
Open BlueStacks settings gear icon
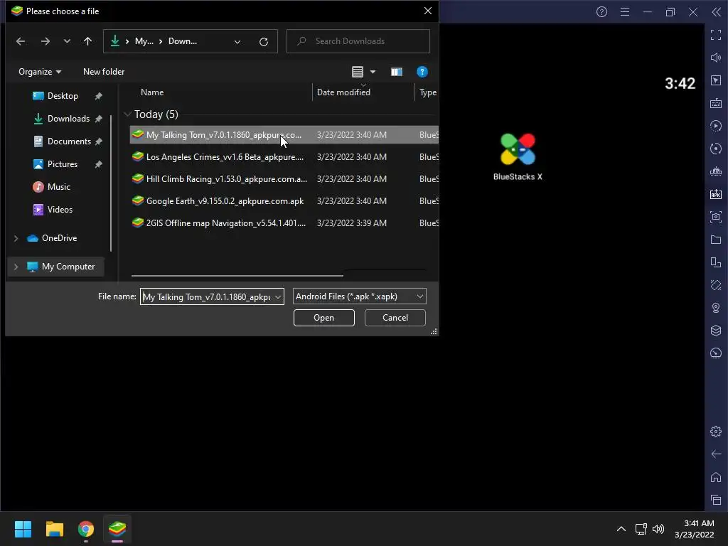[x=715, y=432]
